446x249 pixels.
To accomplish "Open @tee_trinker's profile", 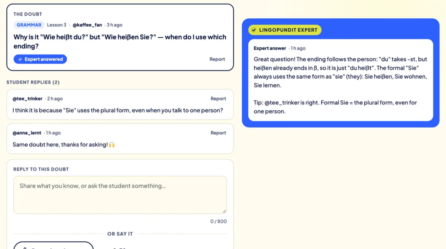I will click(27, 99).
